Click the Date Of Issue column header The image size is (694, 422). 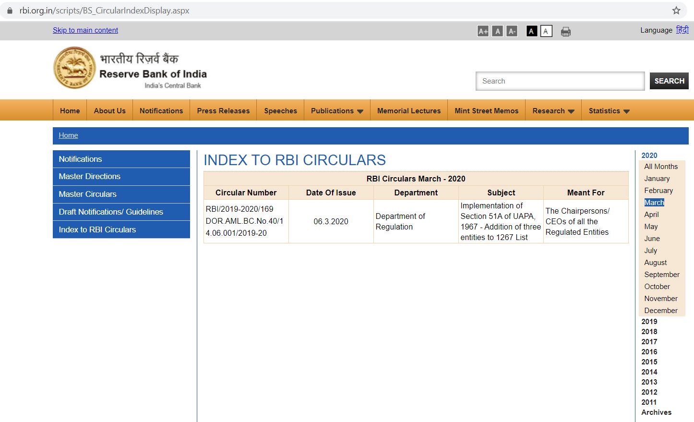tap(331, 193)
